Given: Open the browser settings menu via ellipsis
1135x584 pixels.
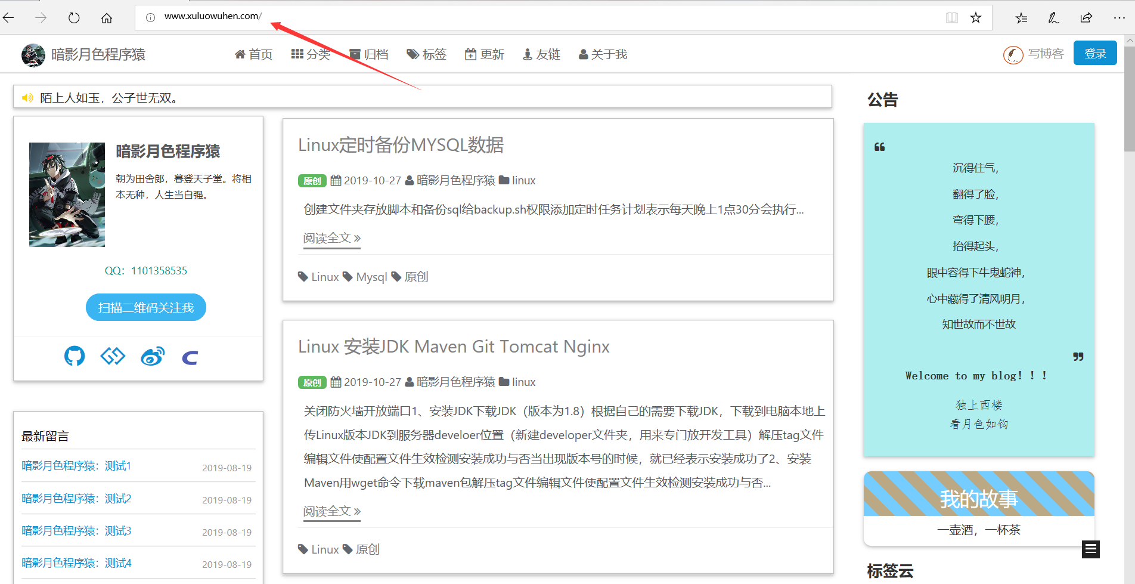Looking at the screenshot, I should coord(1119,17).
